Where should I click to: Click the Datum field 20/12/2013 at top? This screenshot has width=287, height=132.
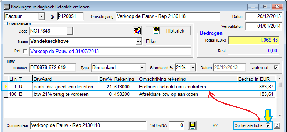pos(263,16)
